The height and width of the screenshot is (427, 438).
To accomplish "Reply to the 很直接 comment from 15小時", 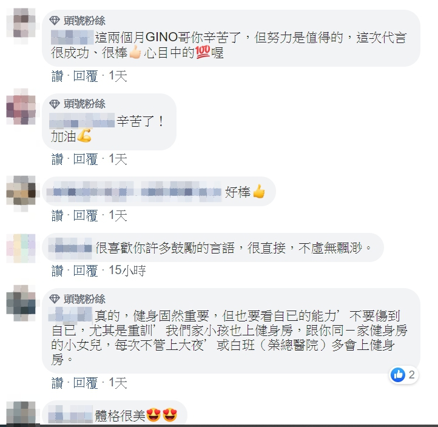I will (x=86, y=271).
